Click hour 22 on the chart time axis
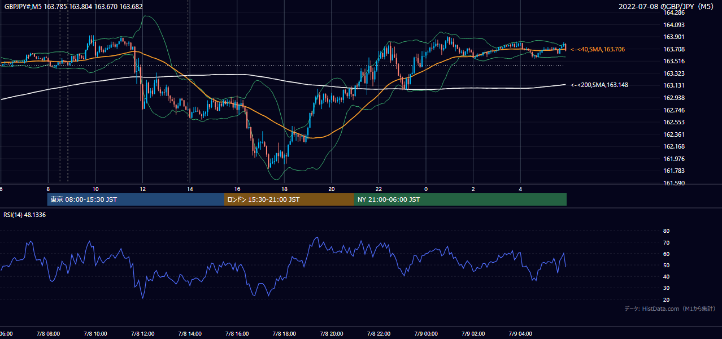This screenshot has height=339, width=722. coord(379,189)
